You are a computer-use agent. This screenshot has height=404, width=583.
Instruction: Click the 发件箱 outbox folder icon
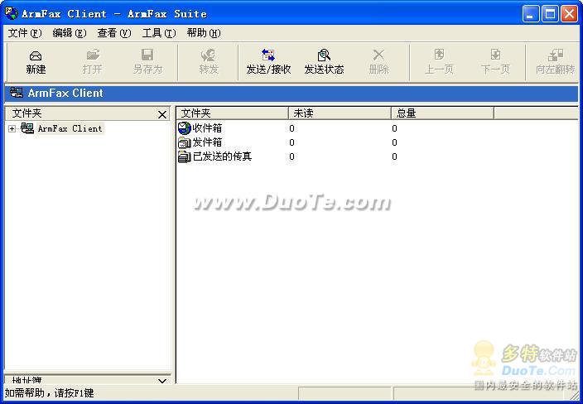pos(185,142)
